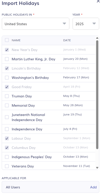The width and height of the screenshot is (101, 195).
Task: Close the Import Holidays dialog
Action: [x=98, y=1]
